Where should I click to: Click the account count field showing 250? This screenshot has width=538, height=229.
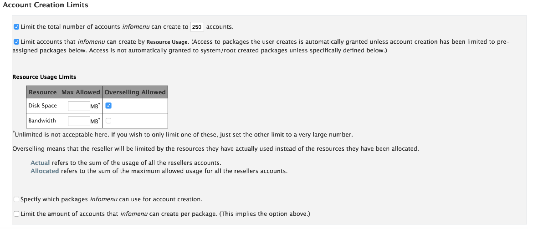coord(197,27)
